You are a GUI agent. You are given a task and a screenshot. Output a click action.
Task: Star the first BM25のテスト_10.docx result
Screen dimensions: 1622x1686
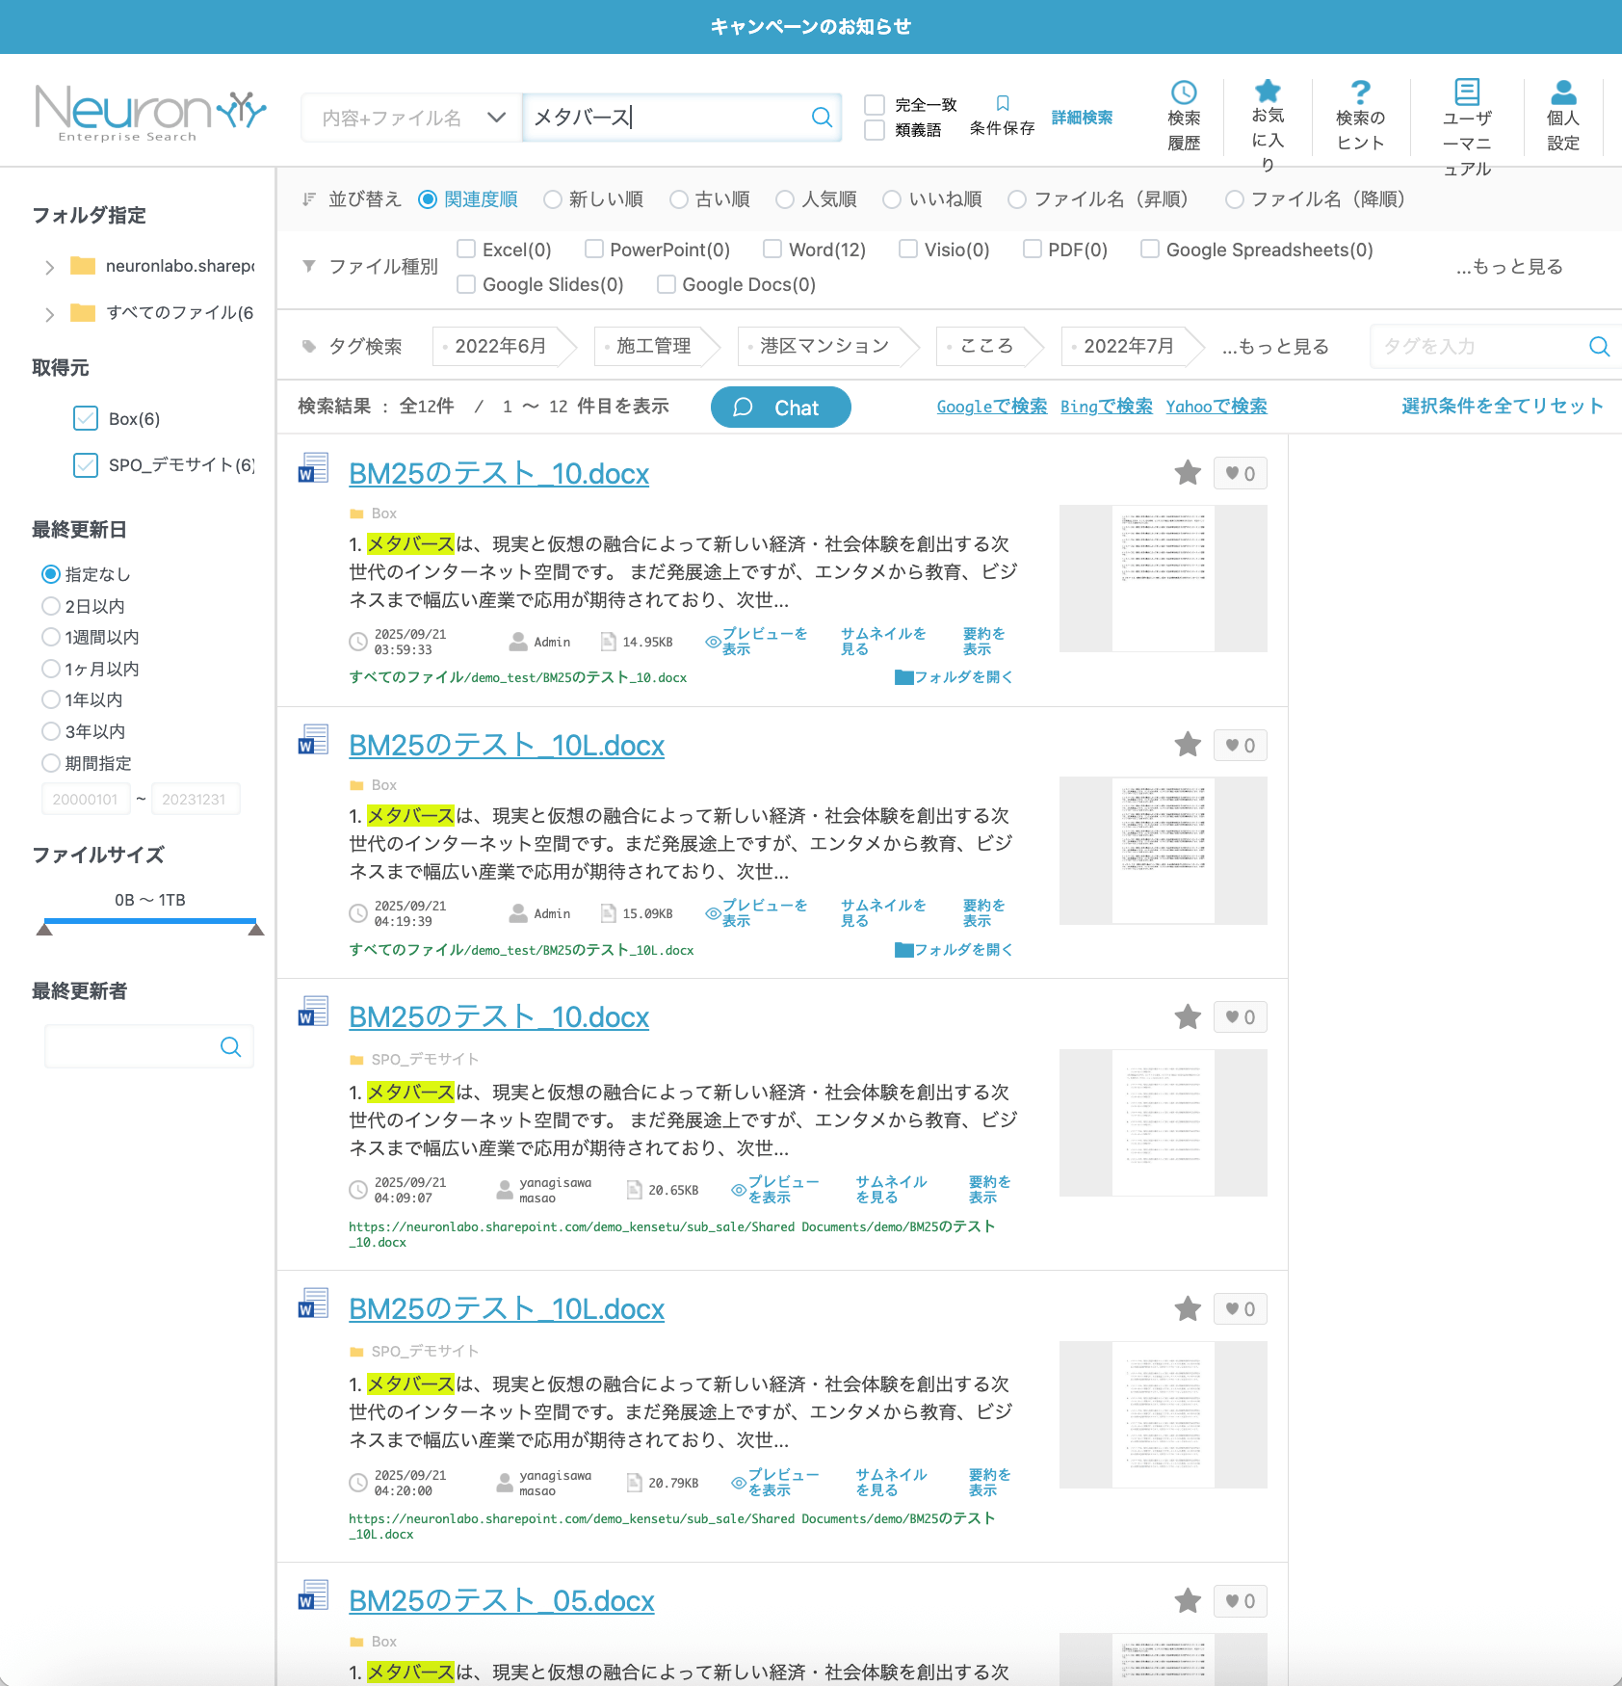1188,473
